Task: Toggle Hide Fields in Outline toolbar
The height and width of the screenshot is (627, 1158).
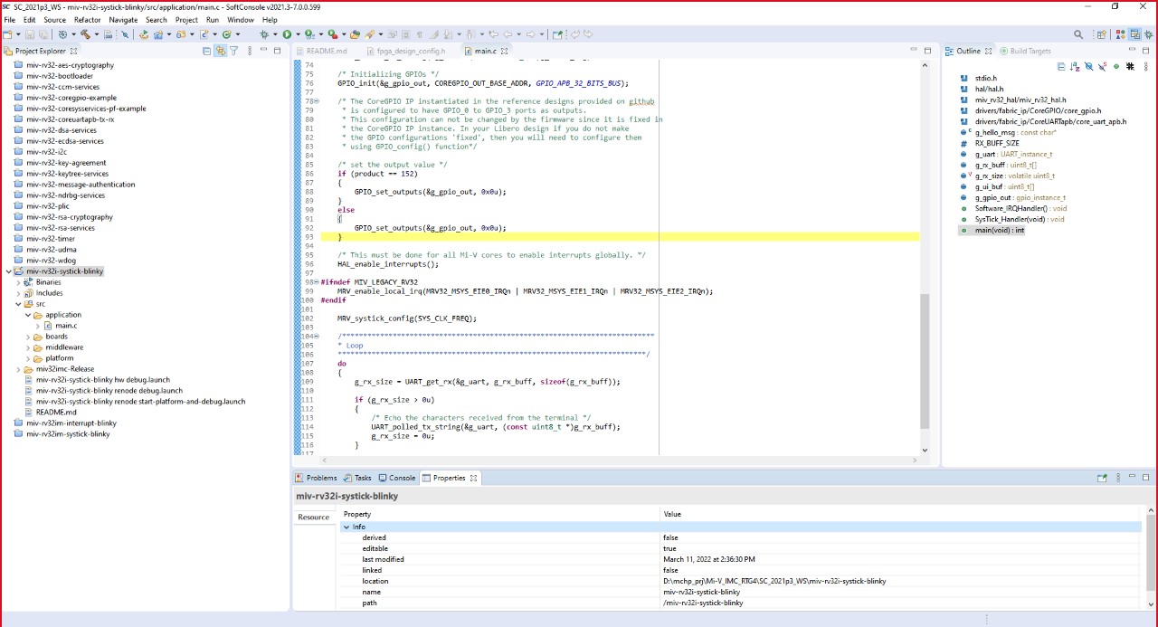Action: [1089, 67]
